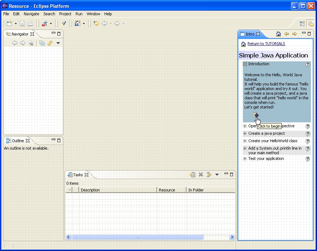This screenshot has width=317, height=251.
Task: Click the Open Perspective icon
Action: pyautogui.click(x=302, y=24)
